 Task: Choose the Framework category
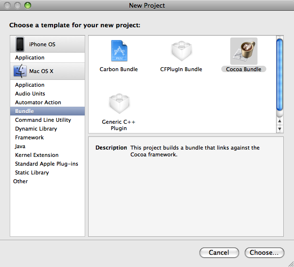tap(29, 137)
